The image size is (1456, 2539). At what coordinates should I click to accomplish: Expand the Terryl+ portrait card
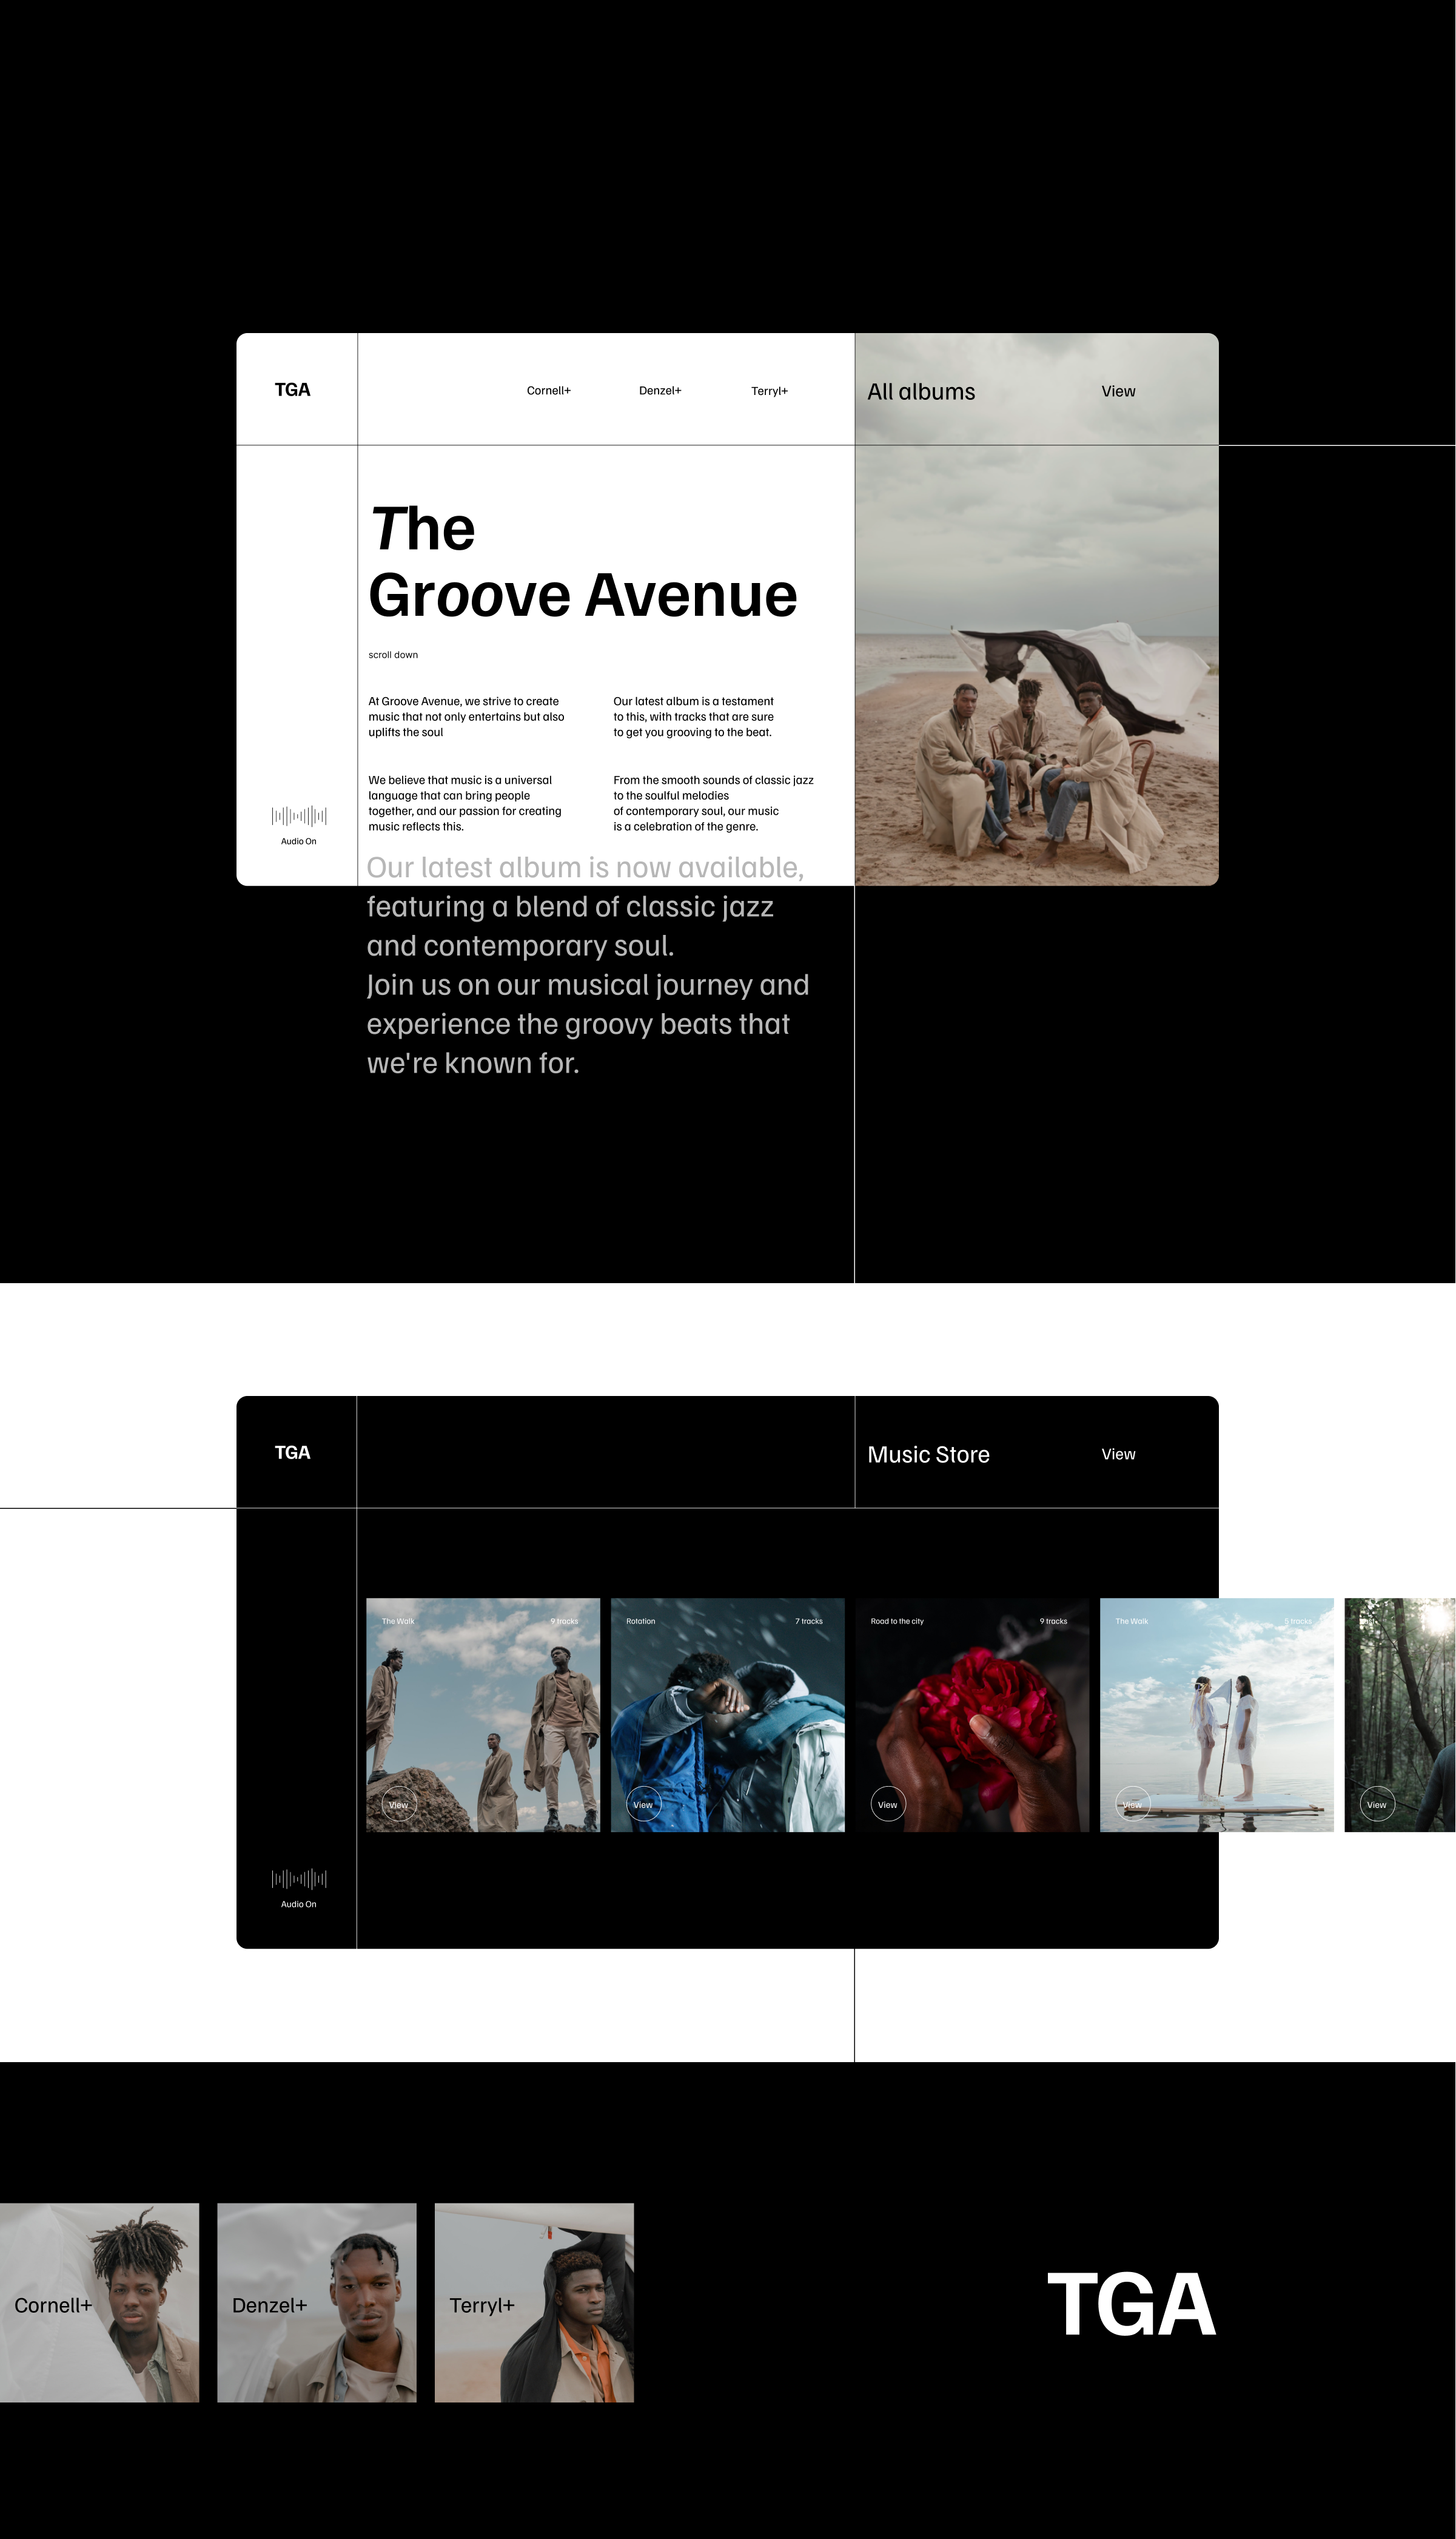point(534,2303)
